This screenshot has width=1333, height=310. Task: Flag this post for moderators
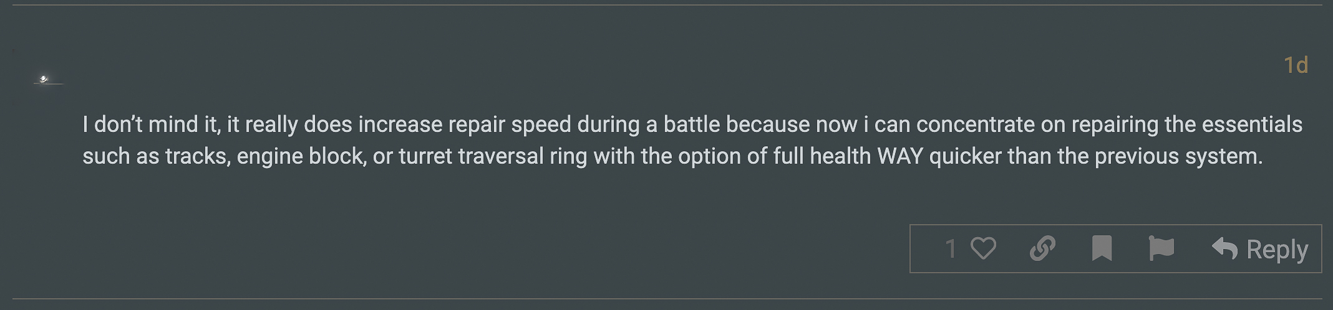tap(1161, 249)
